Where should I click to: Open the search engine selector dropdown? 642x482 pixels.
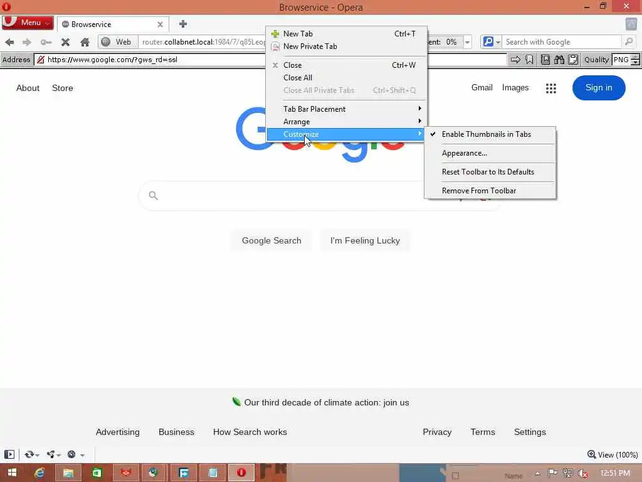[x=492, y=42]
